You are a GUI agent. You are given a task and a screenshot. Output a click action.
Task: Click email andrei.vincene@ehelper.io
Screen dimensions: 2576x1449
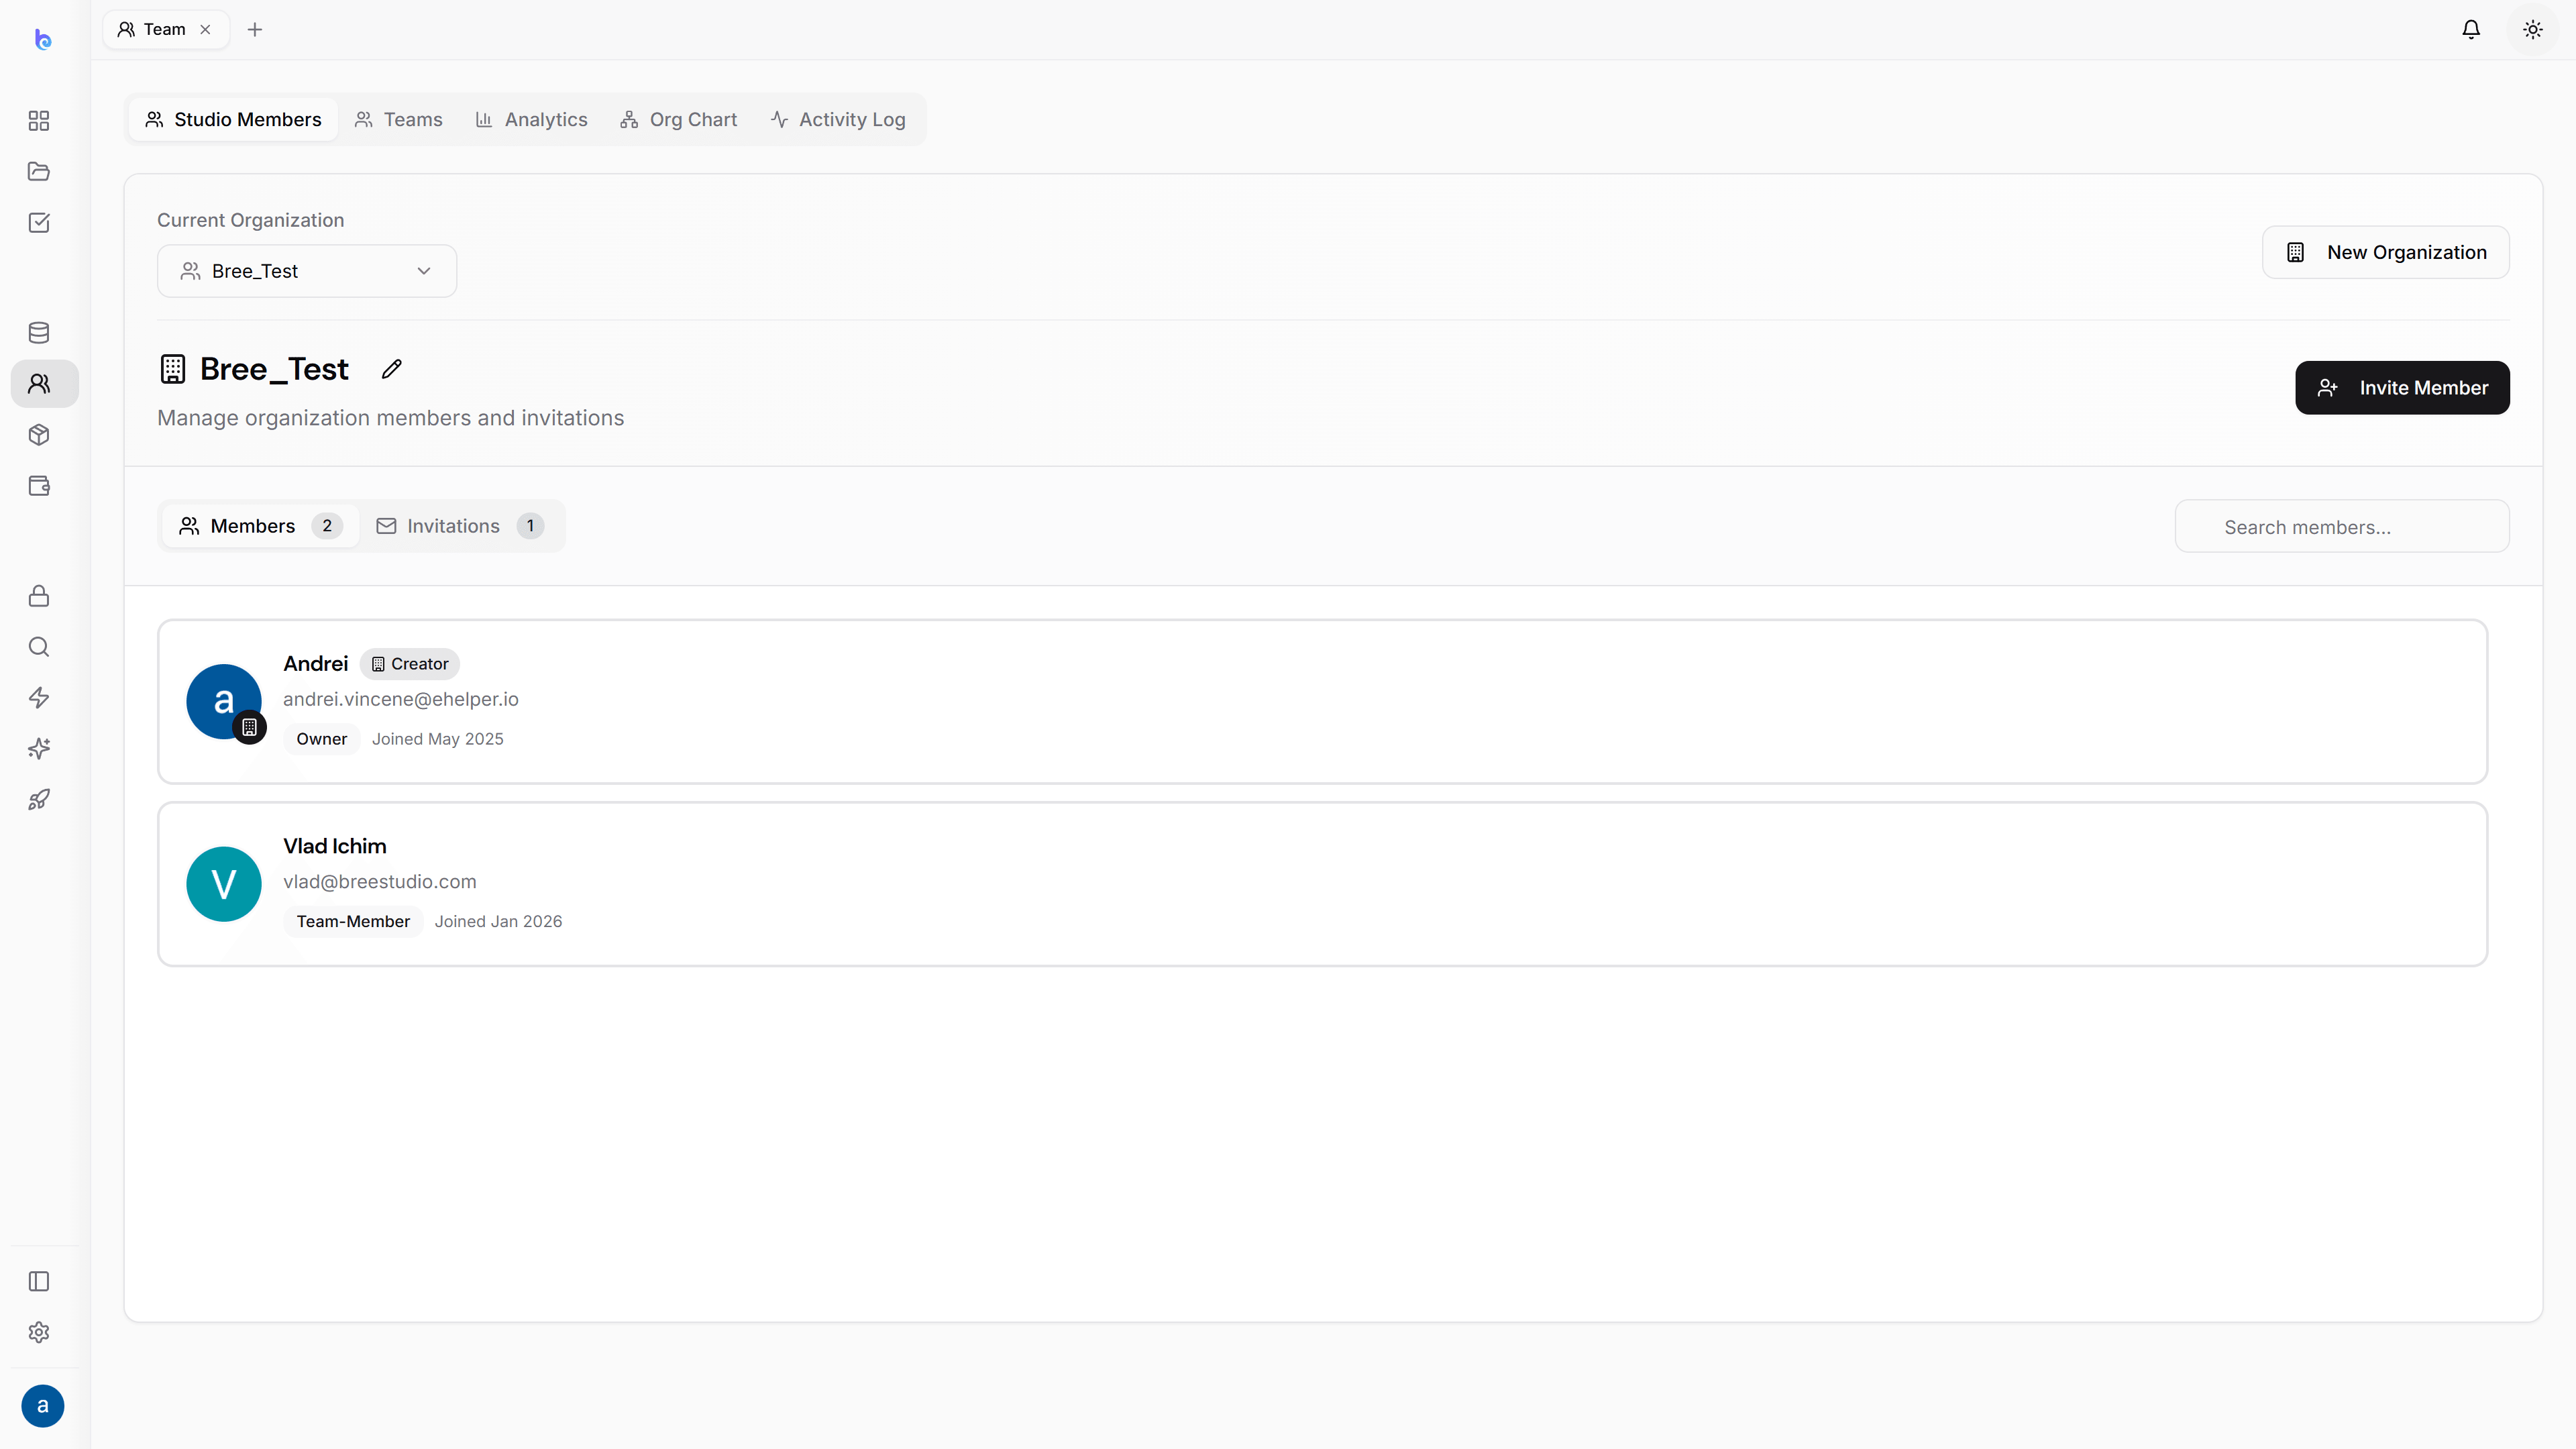coord(401,699)
